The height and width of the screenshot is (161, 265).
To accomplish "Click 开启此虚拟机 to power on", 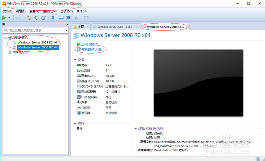I will pyautogui.click(x=90, y=44).
